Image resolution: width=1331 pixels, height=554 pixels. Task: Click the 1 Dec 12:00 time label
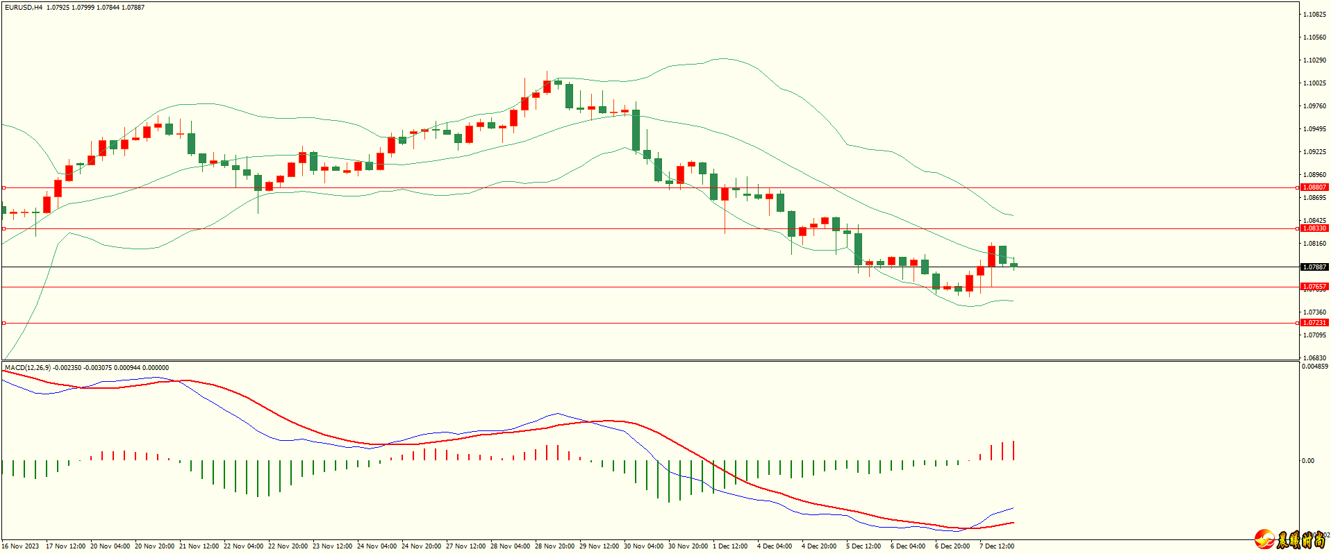coord(729,546)
